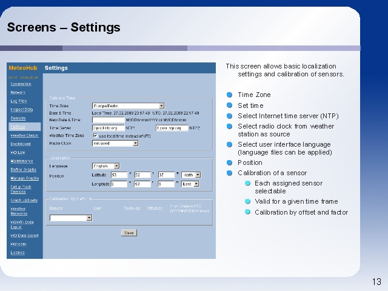Open the East direction dropdown
This screenshot has width=388, height=291.
(190, 184)
